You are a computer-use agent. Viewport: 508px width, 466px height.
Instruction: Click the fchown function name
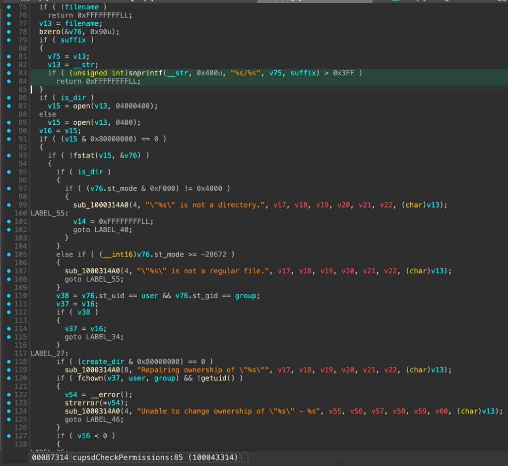(90, 378)
